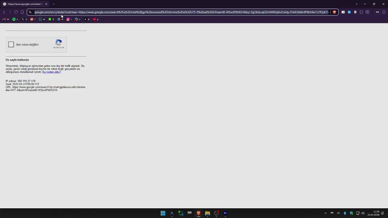Screen dimensions: 388x218
Task: Open the triangle-logo bookmark labeled "a"
Action: 87,19
